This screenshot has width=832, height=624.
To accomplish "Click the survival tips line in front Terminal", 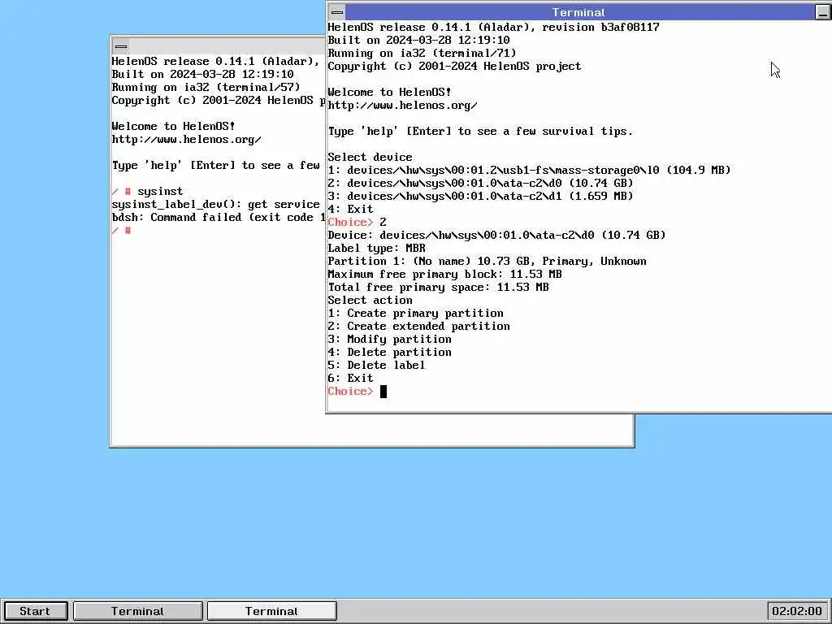I will click(x=480, y=131).
